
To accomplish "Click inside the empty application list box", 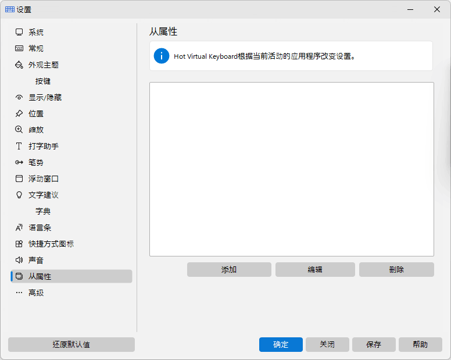I will click(292, 169).
